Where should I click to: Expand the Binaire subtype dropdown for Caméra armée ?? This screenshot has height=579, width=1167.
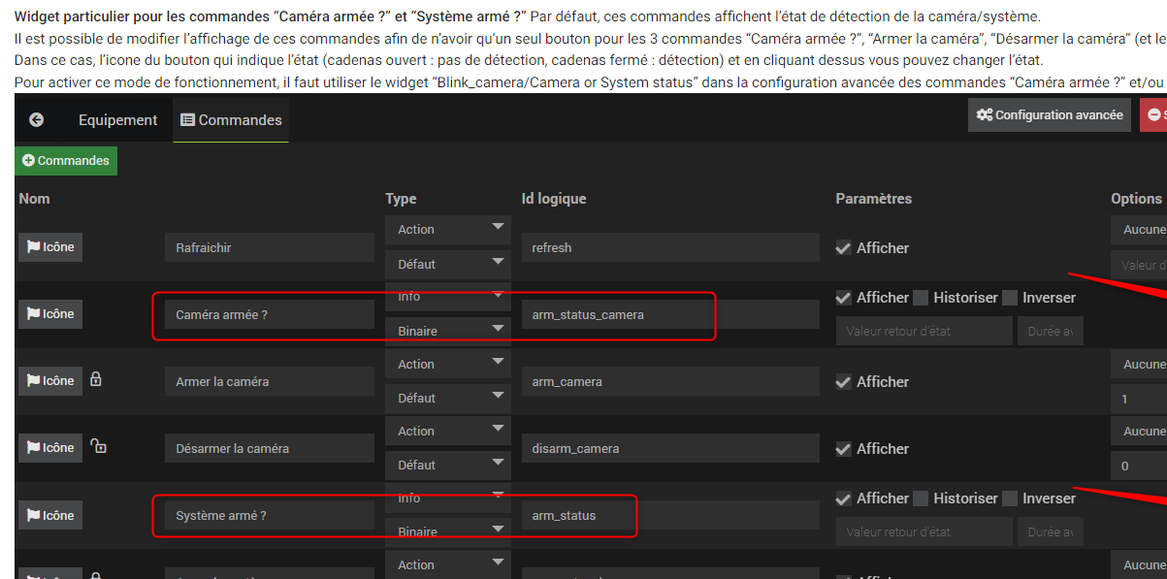[x=447, y=331]
